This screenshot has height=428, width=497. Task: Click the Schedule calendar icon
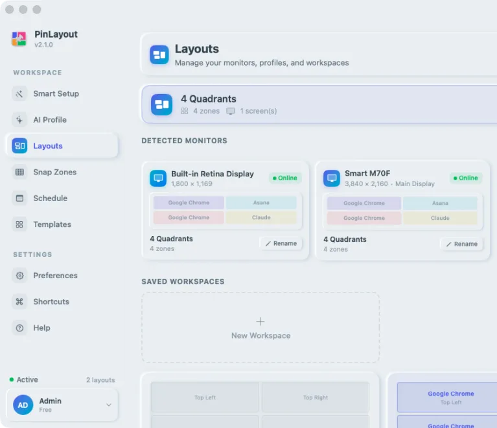[x=19, y=198]
